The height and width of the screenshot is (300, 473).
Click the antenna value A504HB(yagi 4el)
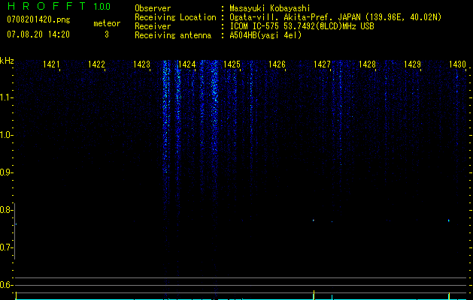(x=265, y=35)
